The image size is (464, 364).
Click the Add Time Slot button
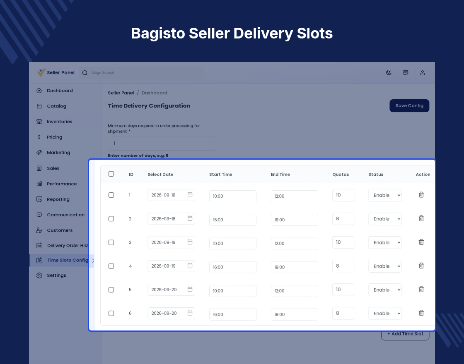tap(405, 334)
